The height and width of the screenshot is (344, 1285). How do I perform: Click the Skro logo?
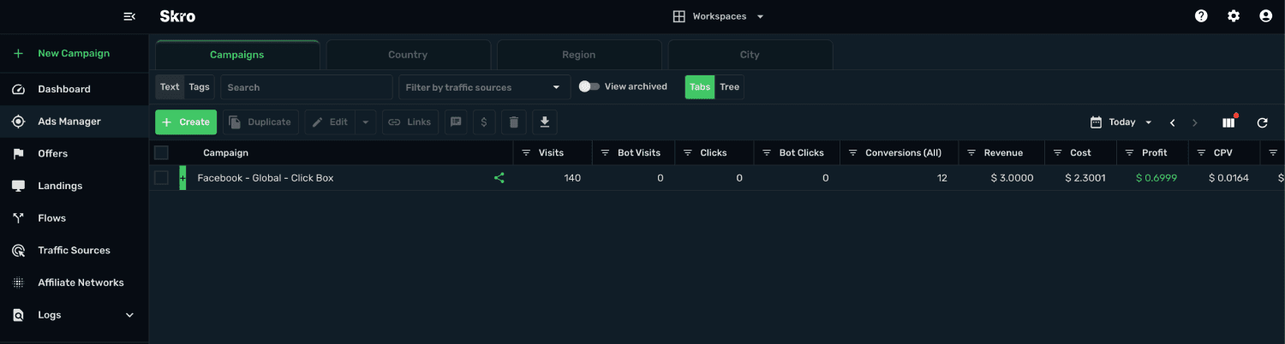point(177,16)
